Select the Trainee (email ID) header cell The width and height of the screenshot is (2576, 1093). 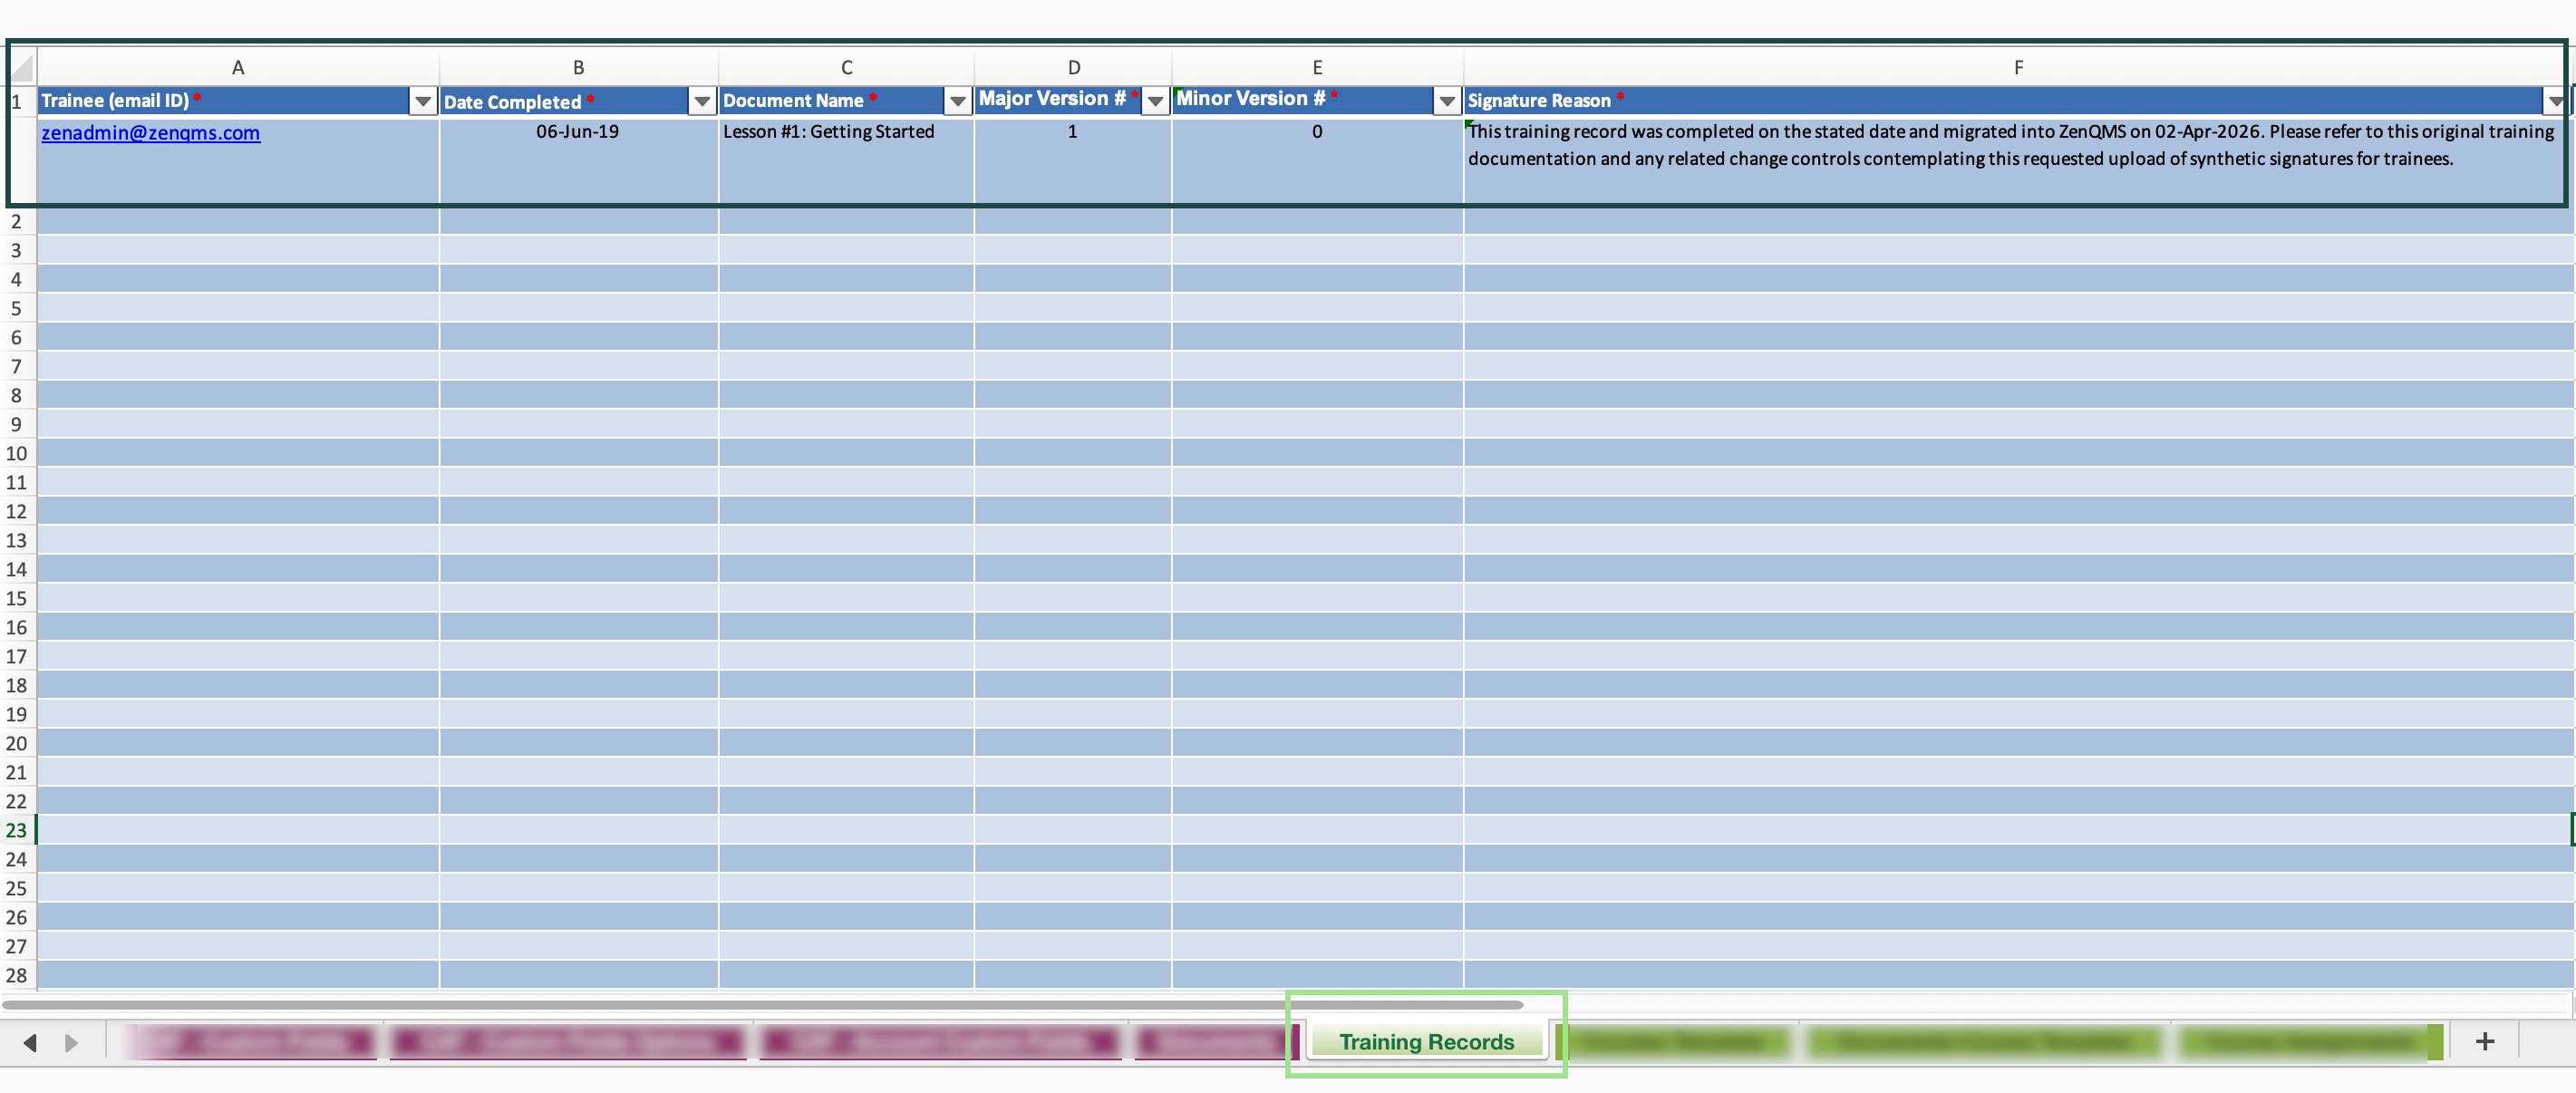238,101
